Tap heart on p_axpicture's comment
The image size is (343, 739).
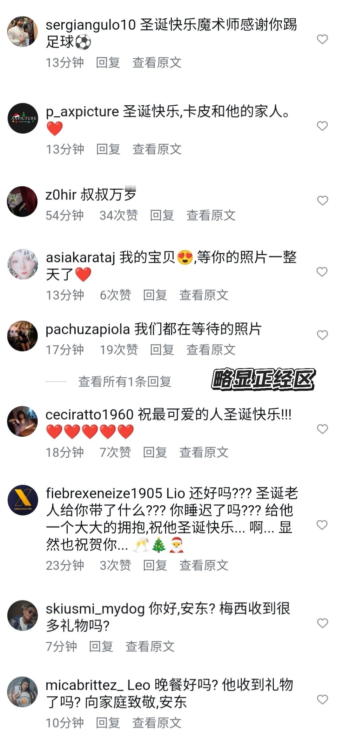322,126
